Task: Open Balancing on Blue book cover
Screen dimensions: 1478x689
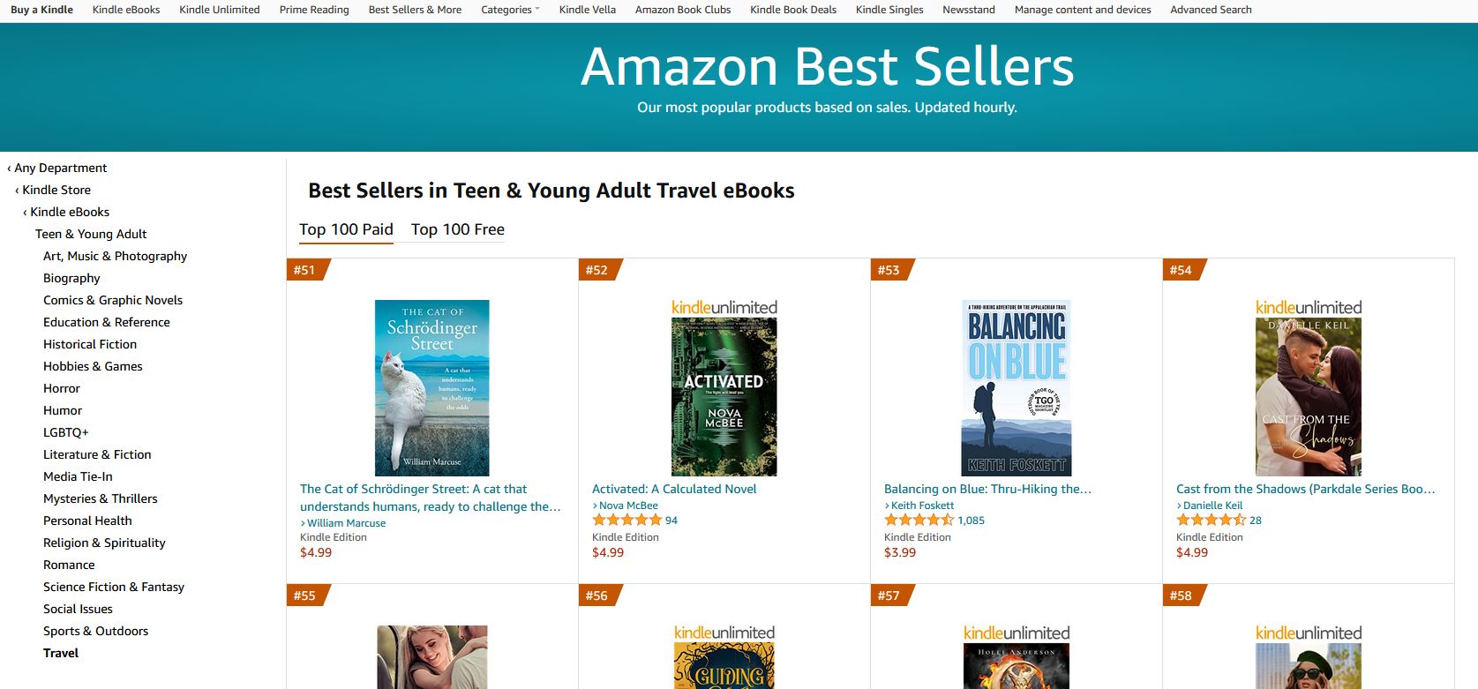Action: click(x=1016, y=388)
